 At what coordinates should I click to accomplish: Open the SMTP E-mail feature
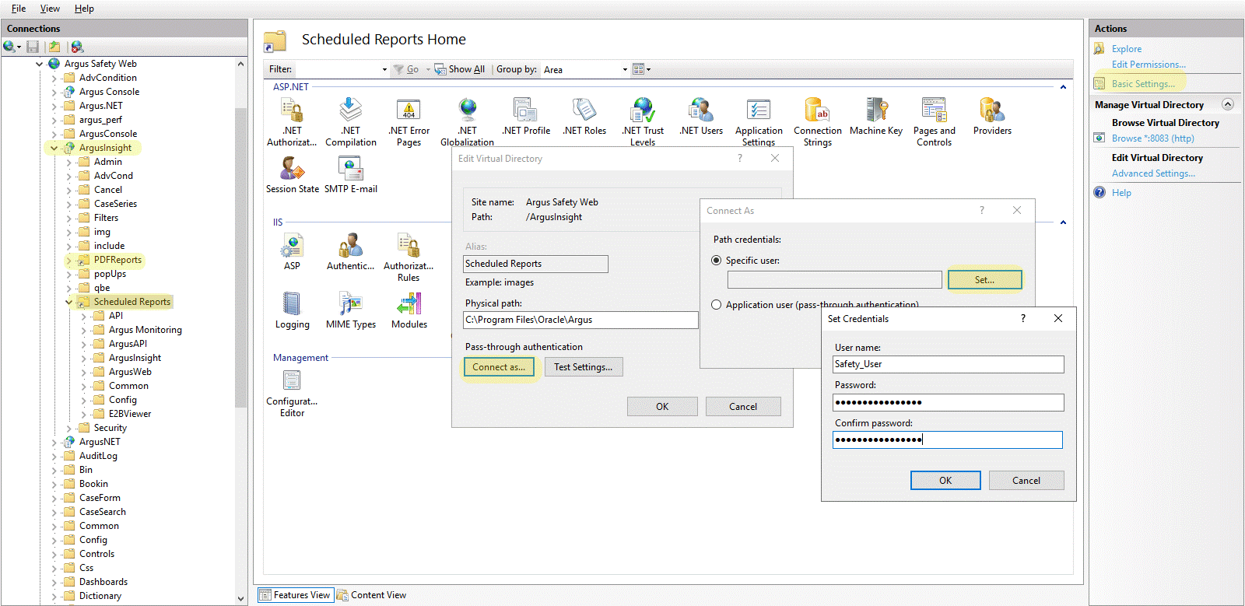pos(351,174)
